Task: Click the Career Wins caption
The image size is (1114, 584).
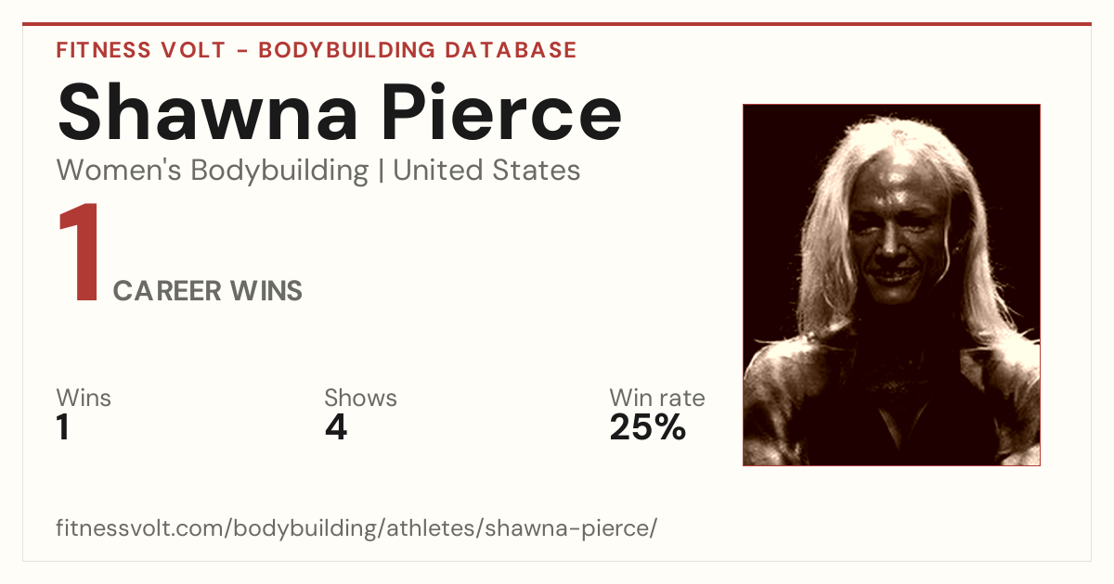Action: point(208,291)
